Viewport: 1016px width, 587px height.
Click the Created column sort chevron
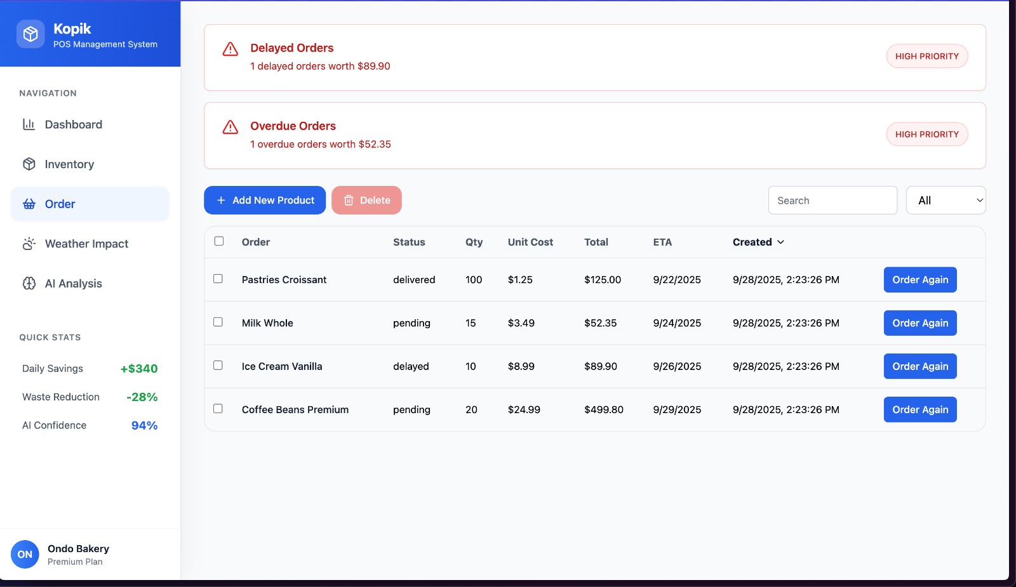click(x=781, y=242)
